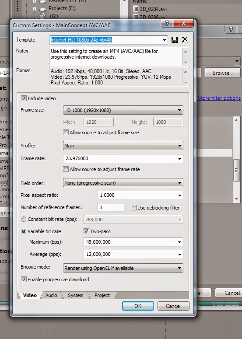Open Frame size dropdown
The height and width of the screenshot is (339, 242).
coord(123,110)
